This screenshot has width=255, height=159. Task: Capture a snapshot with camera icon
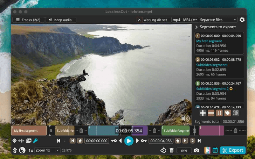[x=197, y=150]
